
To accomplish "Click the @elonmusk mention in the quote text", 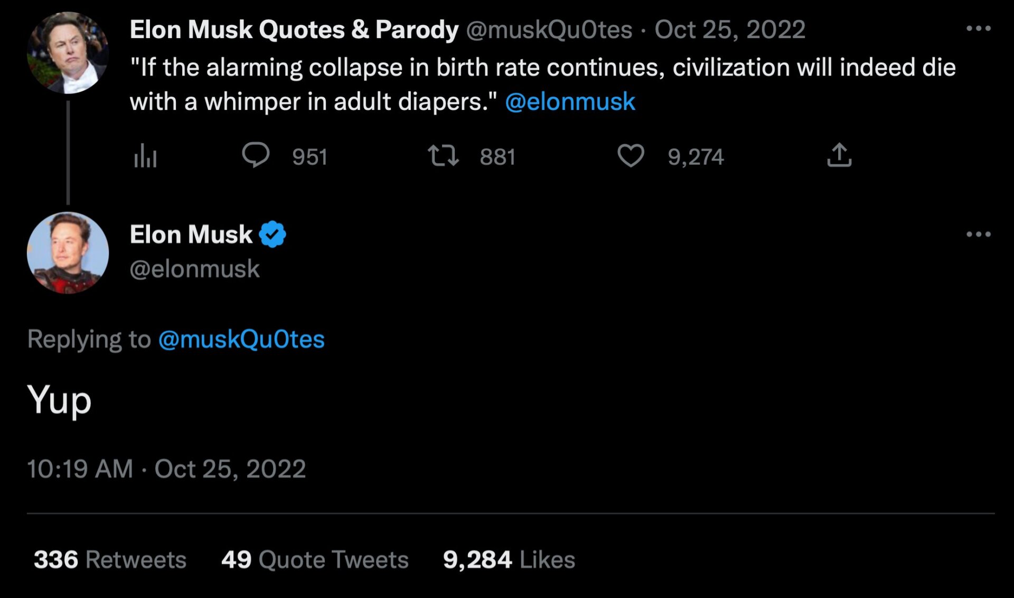I will tap(570, 101).
